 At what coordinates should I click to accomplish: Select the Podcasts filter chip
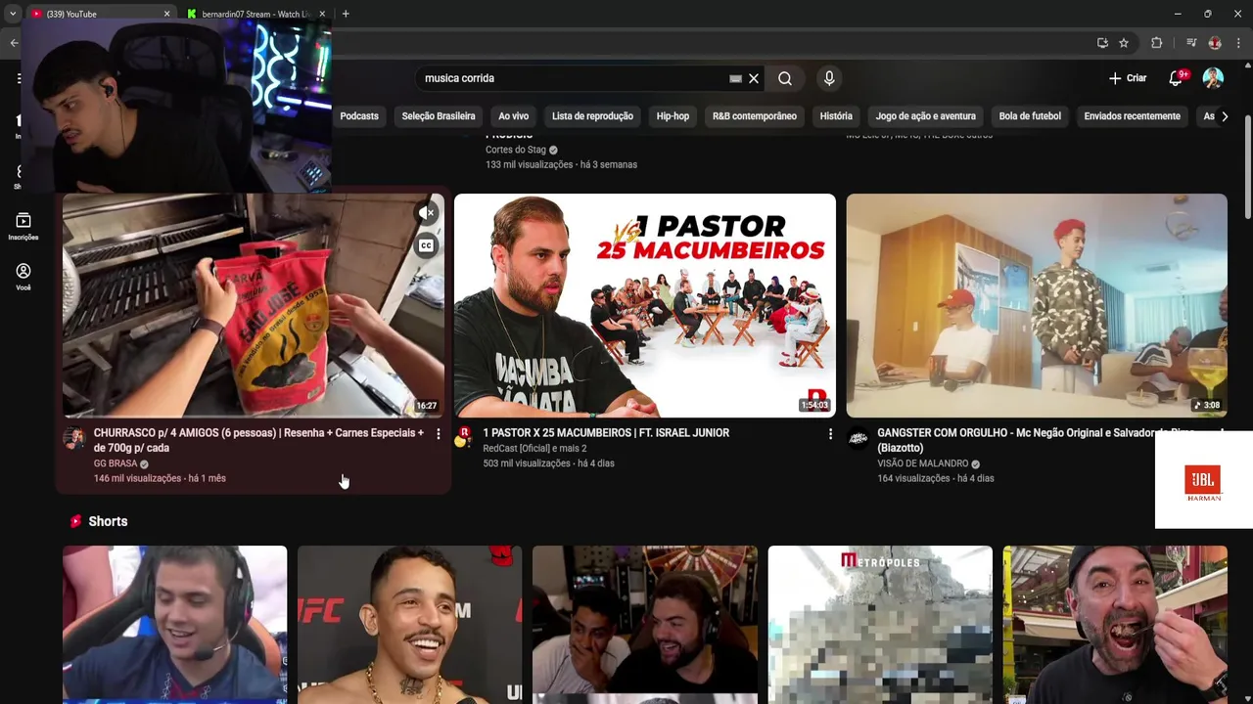[359, 116]
